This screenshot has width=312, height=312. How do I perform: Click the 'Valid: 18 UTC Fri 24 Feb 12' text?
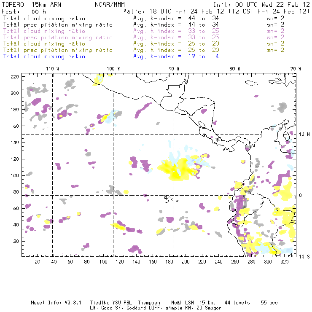coord(174,11)
